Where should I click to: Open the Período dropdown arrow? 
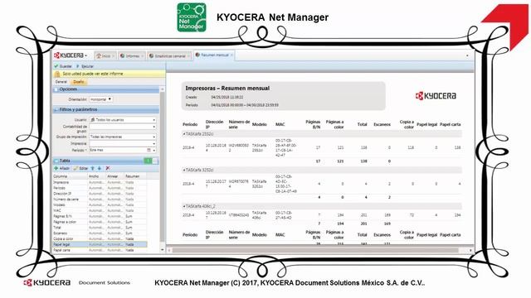[154, 150]
